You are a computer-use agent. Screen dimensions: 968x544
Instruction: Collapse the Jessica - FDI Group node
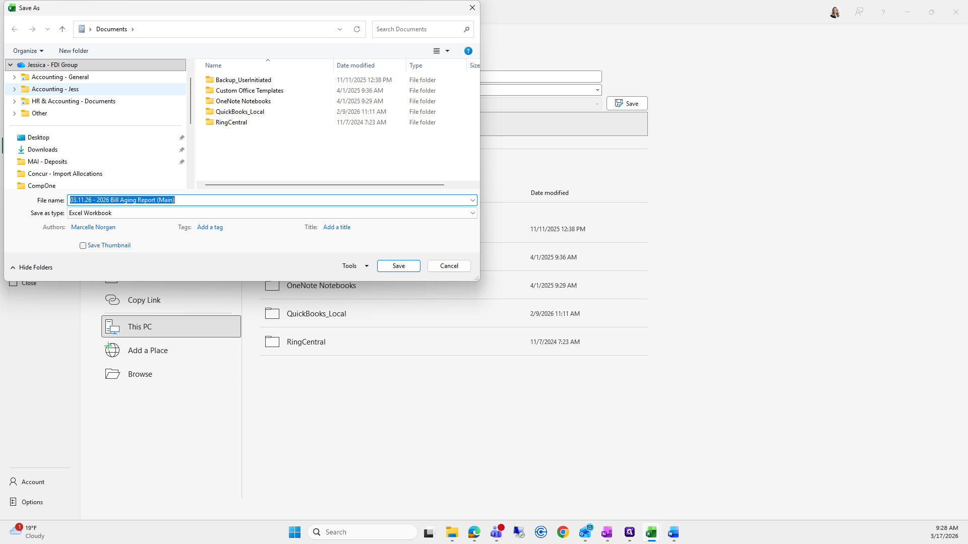click(x=10, y=65)
